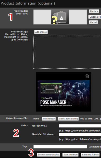Focus the YouTube URL input field
Screen dimensions: 101x158
click(x=80, y=126)
